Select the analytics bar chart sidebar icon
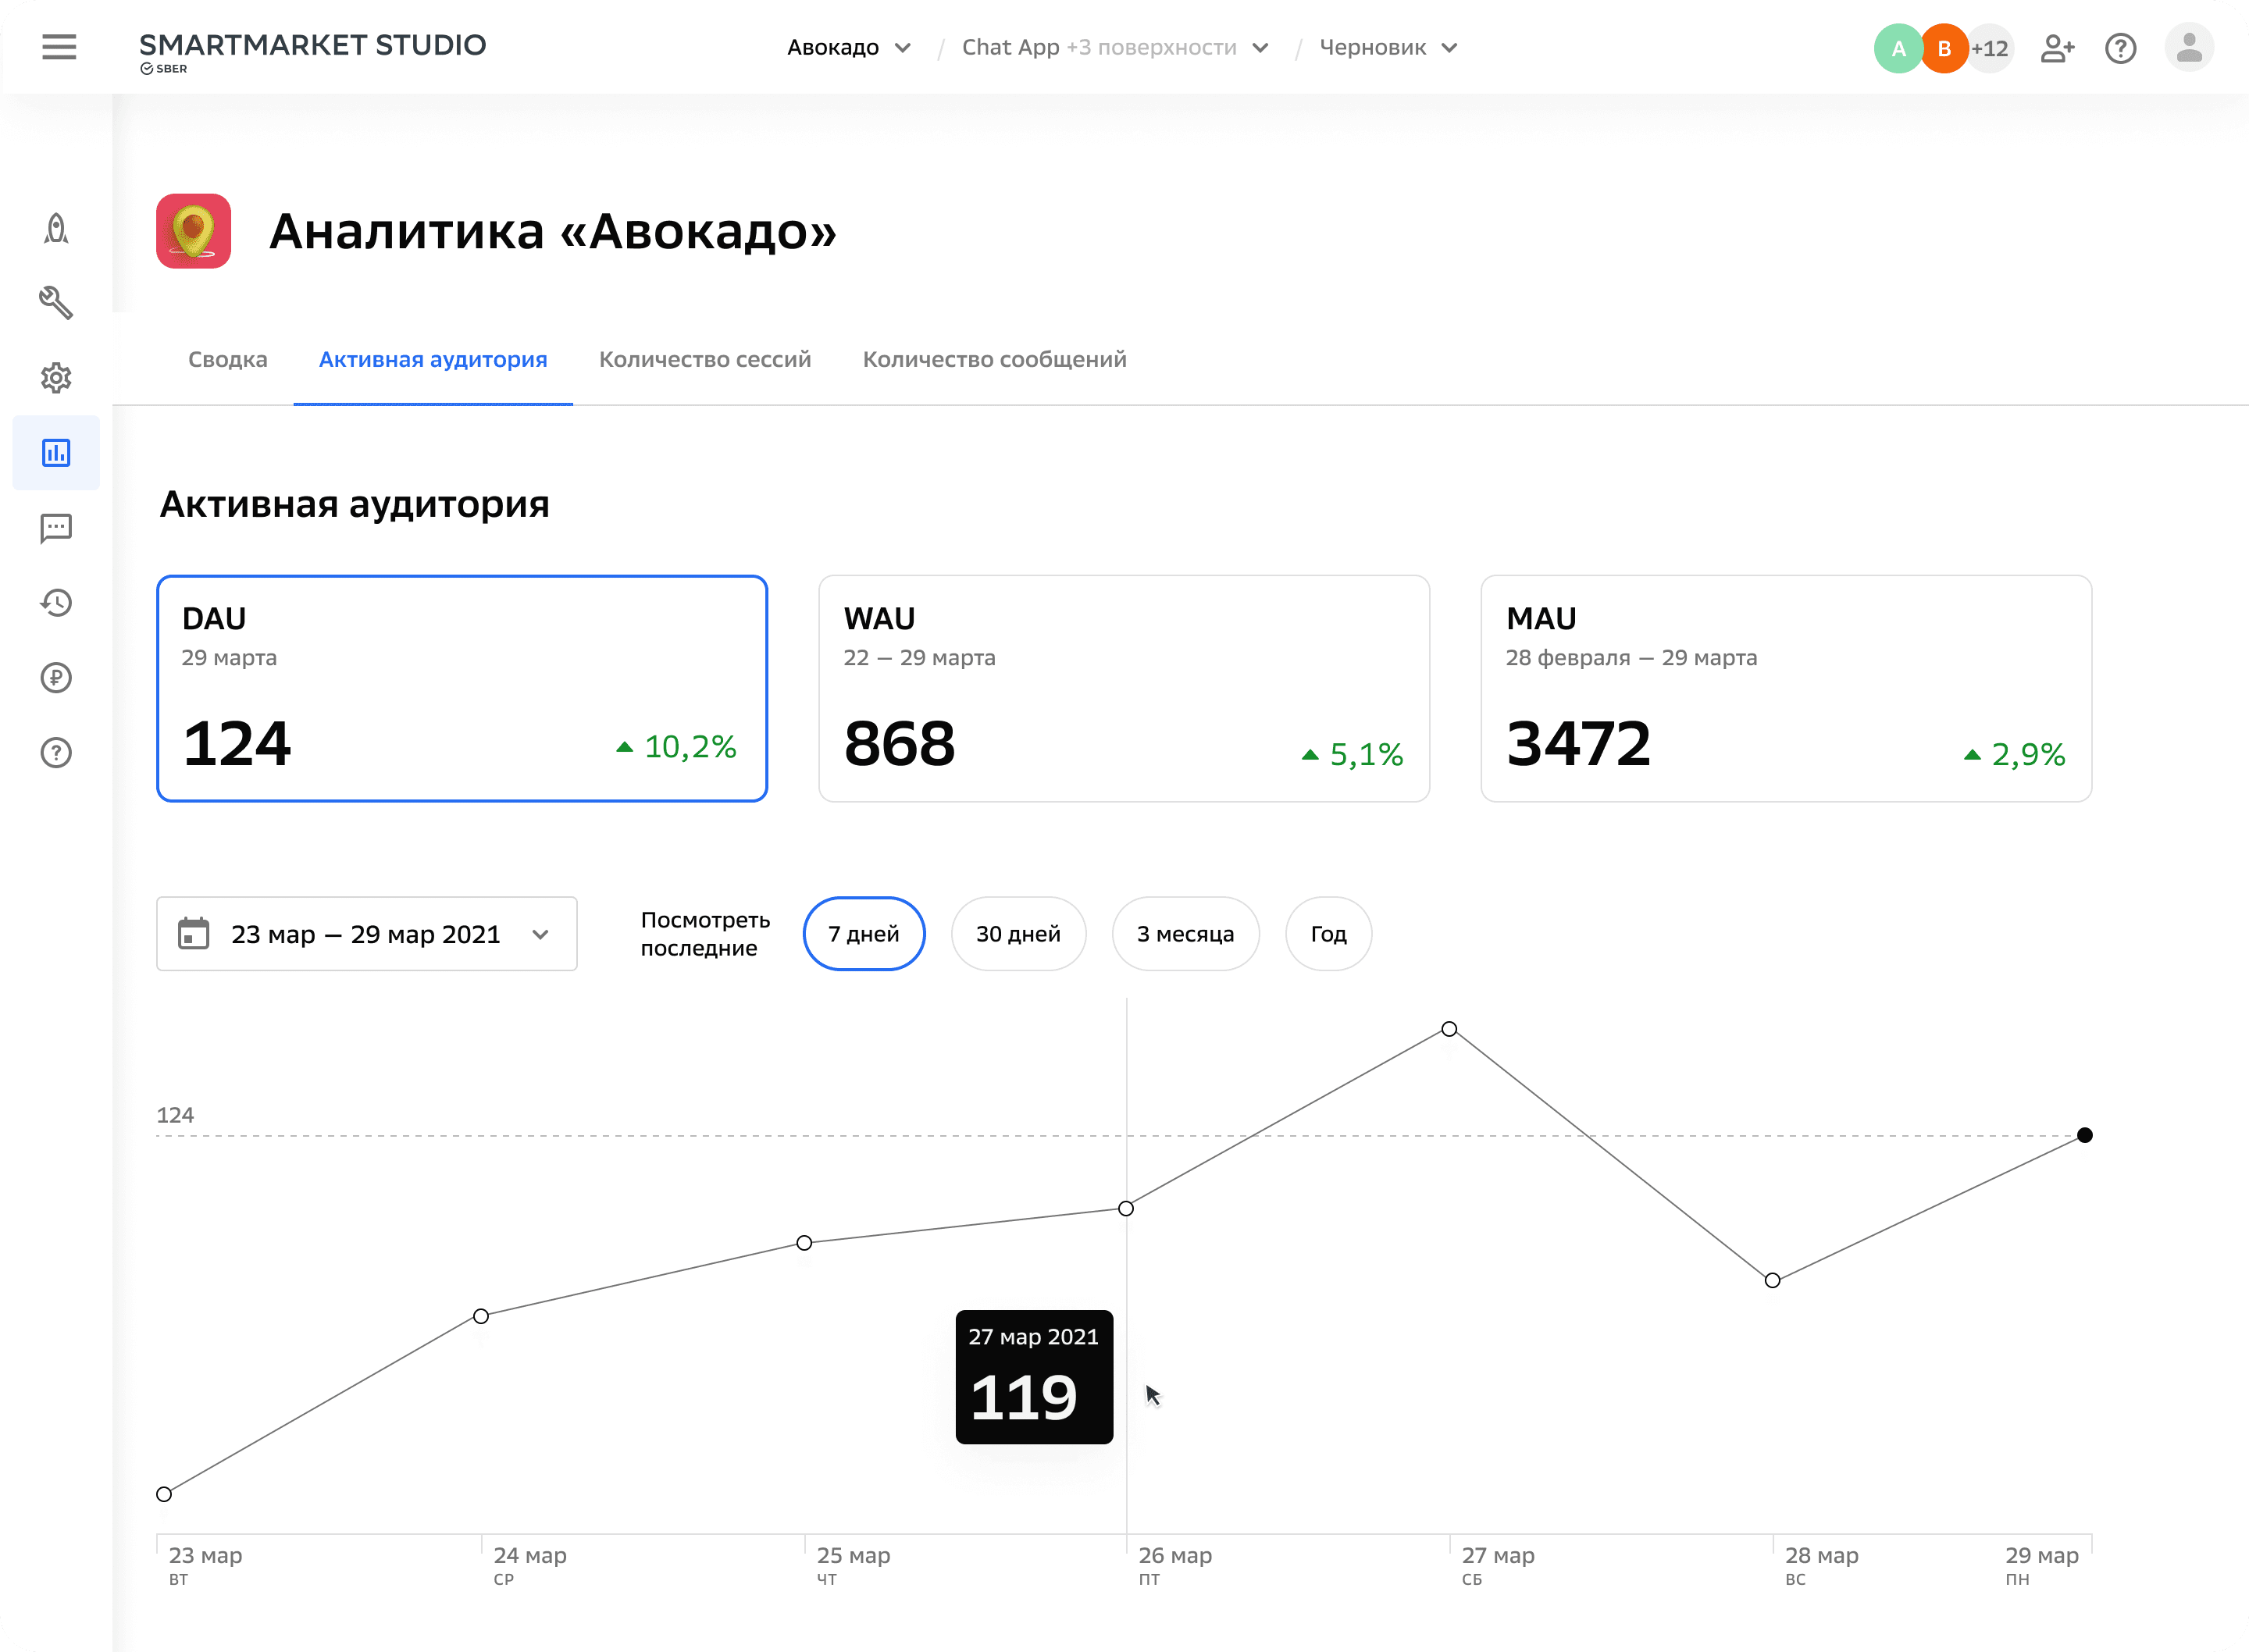This screenshot has width=2249, height=1652. (56, 453)
